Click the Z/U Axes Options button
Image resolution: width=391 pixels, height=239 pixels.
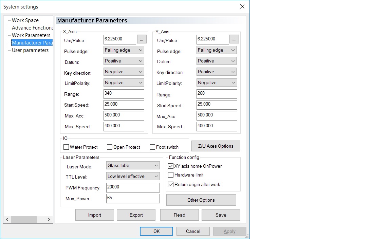216,146
